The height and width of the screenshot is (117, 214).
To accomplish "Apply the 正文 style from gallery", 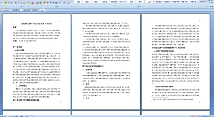I will pos(149,2).
